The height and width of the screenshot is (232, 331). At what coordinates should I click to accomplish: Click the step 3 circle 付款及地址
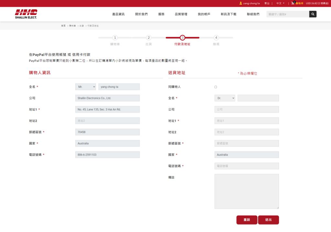182,38
